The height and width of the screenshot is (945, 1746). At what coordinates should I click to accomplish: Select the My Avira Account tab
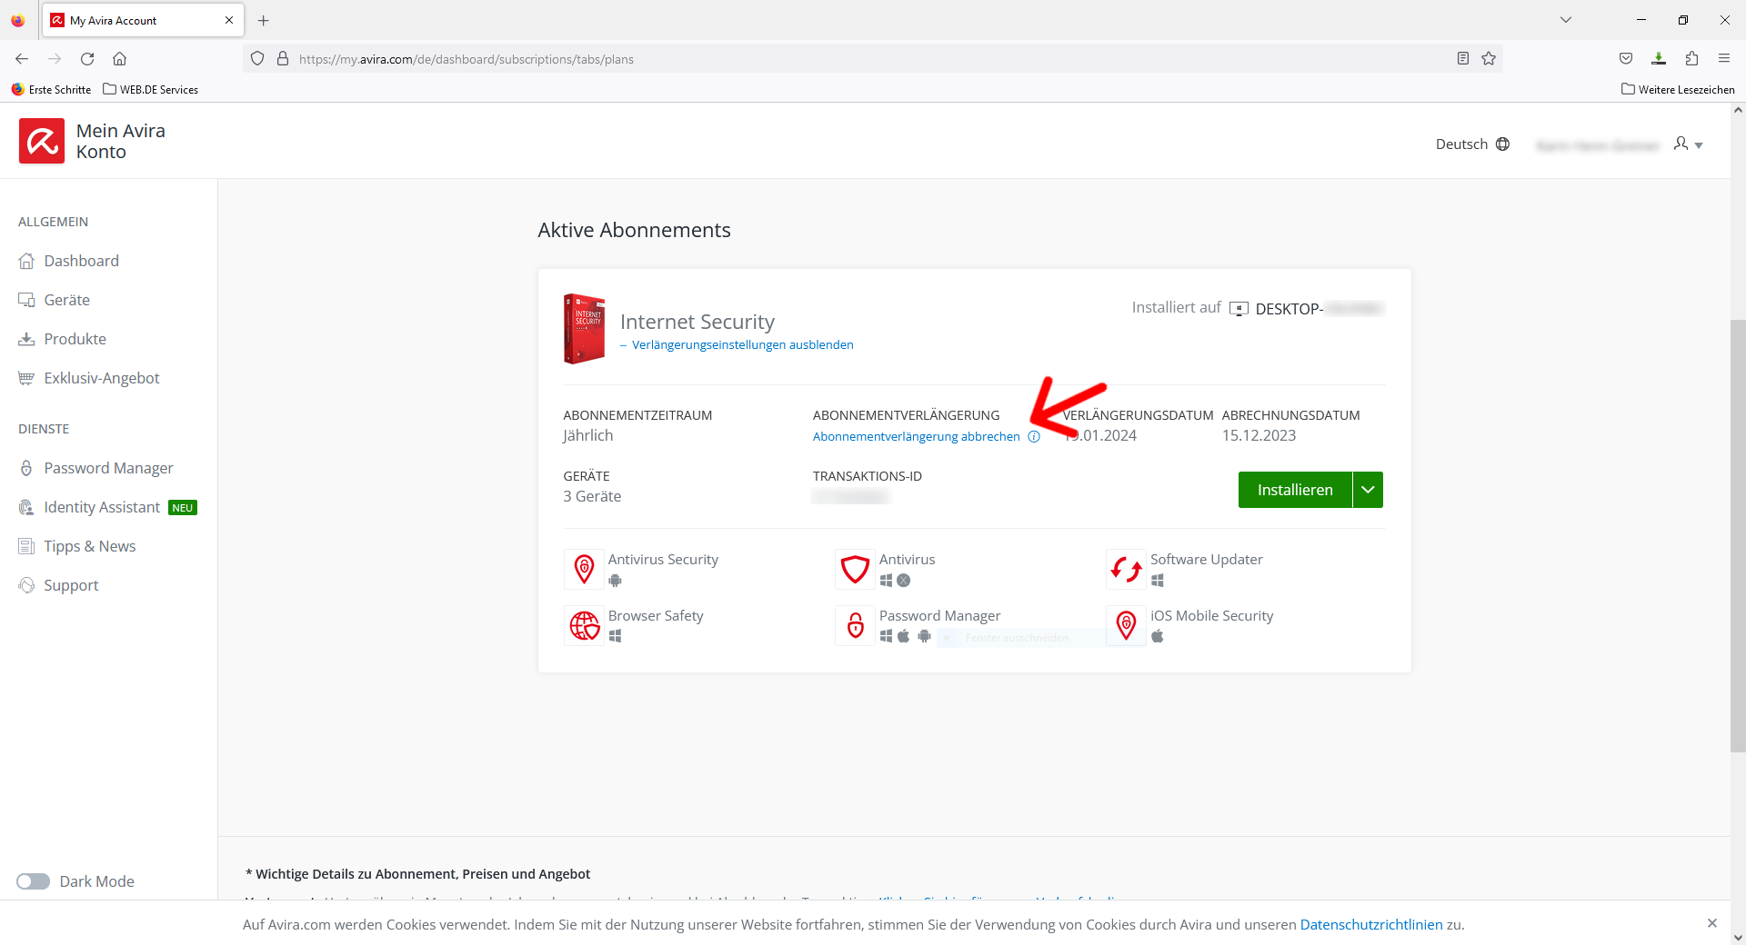(x=143, y=20)
